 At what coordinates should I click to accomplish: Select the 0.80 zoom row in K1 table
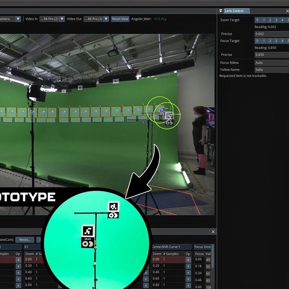[34, 285]
